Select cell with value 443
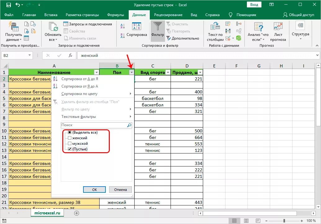 pos(187,202)
